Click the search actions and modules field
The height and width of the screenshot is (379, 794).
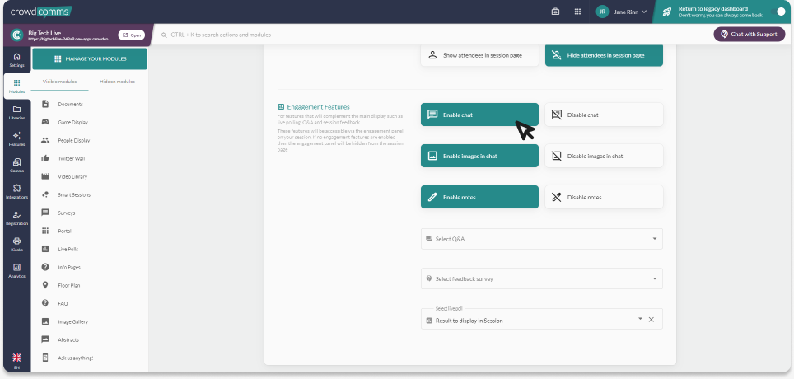point(329,35)
